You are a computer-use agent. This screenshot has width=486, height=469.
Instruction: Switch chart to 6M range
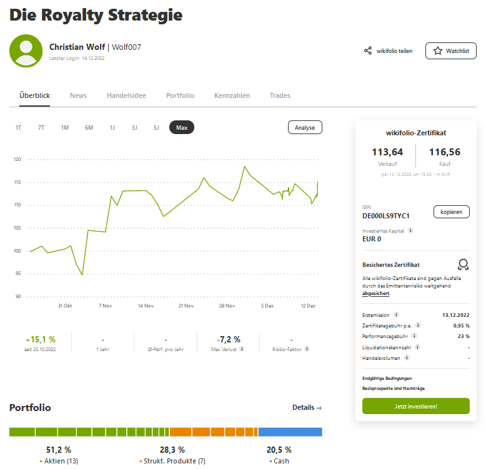[x=89, y=127]
